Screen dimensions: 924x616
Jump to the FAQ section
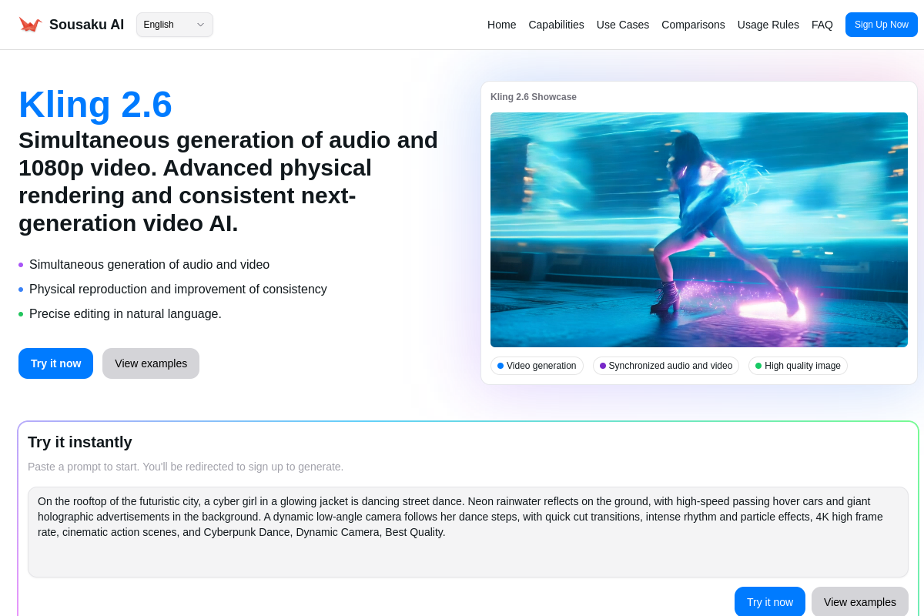click(822, 25)
